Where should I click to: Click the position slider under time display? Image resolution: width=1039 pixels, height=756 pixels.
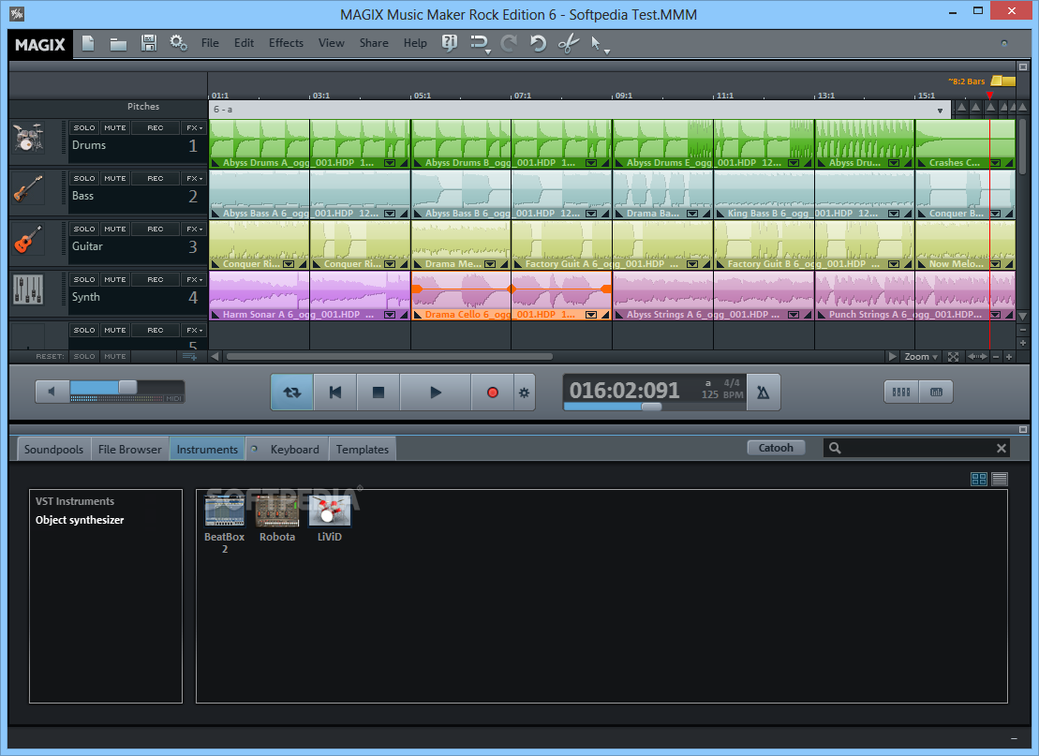(652, 407)
